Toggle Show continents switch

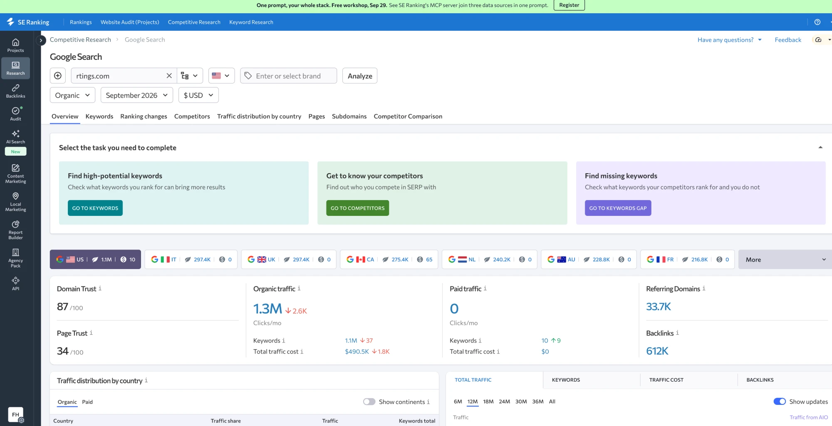369,402
